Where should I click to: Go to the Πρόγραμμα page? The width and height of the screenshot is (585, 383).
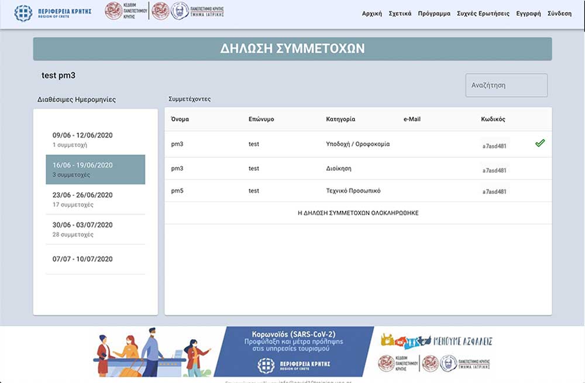tap(434, 13)
